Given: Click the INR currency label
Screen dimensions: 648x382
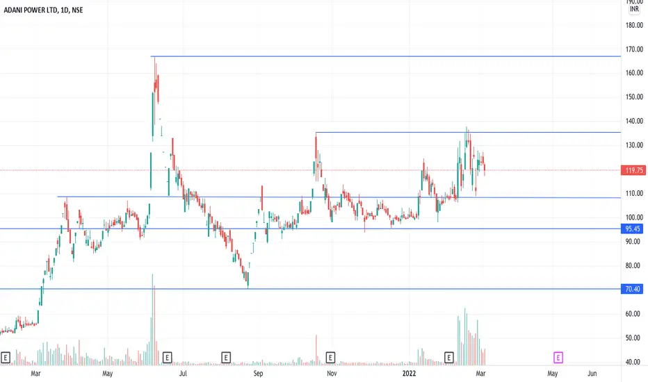Looking at the screenshot, I should click(x=634, y=9).
